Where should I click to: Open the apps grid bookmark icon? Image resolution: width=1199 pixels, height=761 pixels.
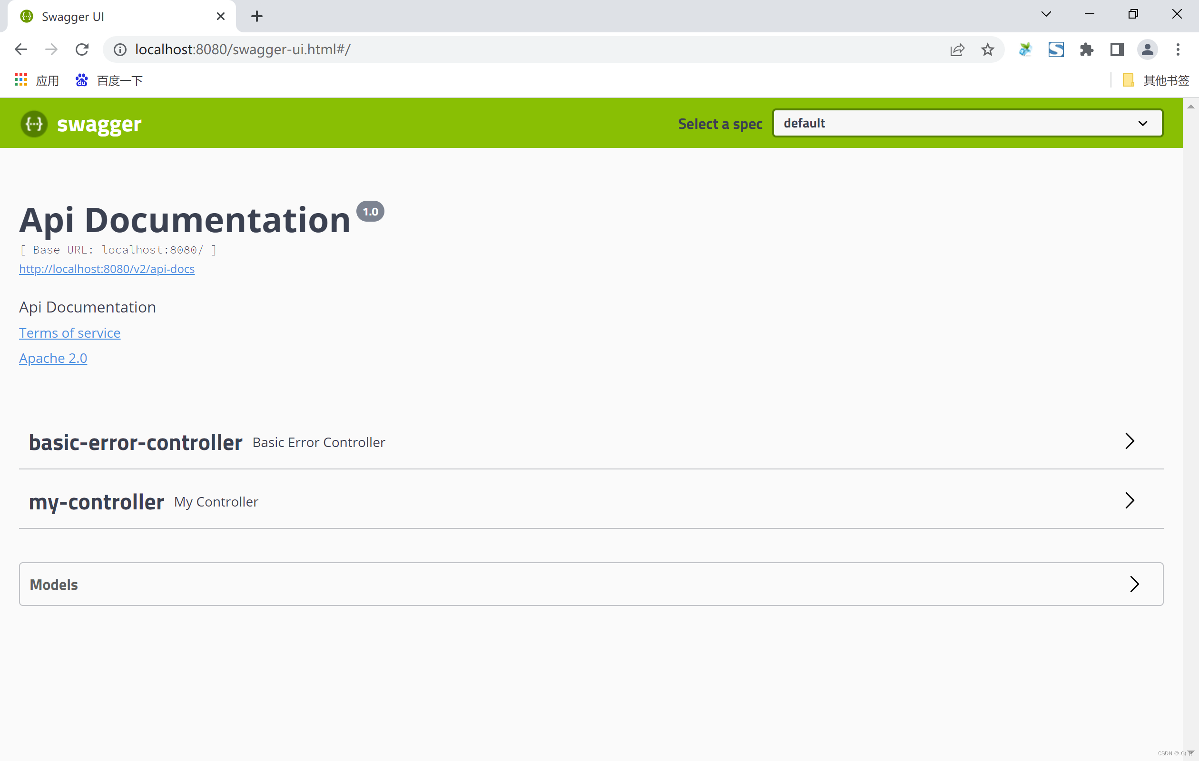tap(21, 80)
